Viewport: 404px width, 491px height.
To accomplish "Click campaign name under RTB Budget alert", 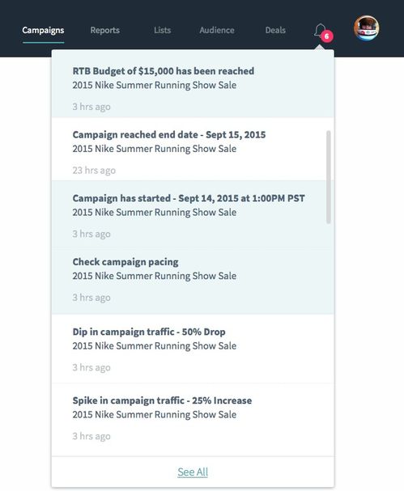I will [155, 85].
